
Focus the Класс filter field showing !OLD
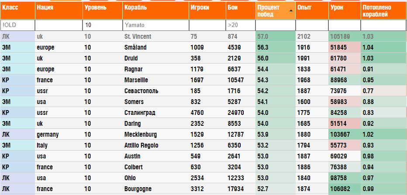[x=17, y=25]
